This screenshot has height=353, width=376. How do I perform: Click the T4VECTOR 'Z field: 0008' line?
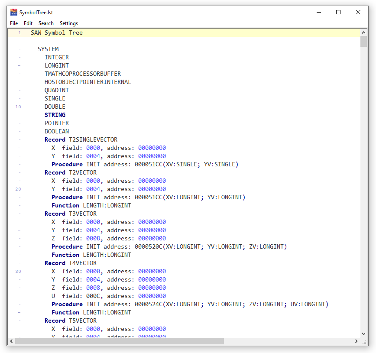pyautogui.click(x=109, y=288)
